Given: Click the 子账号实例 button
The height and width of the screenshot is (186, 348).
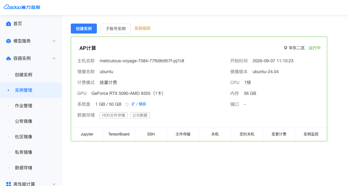Looking at the screenshot, I should pos(115,29).
